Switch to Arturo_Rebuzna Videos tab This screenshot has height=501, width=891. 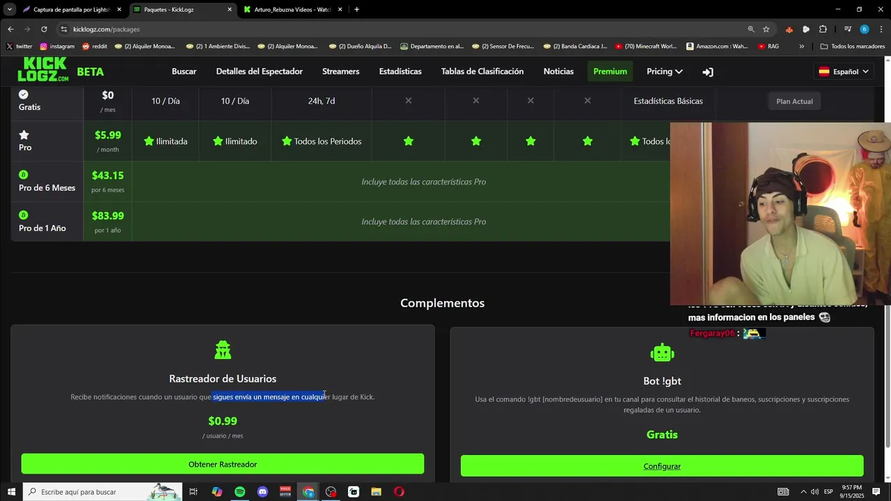pyautogui.click(x=292, y=10)
